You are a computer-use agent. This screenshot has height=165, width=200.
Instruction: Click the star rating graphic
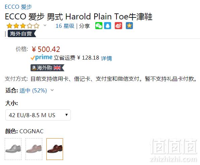click(x=23, y=26)
